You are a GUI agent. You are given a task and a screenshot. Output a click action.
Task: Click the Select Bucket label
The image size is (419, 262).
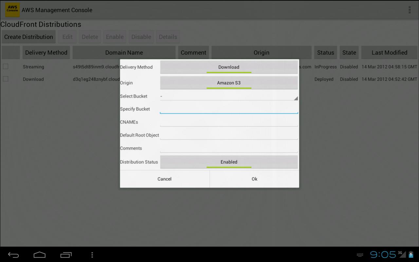[134, 96]
